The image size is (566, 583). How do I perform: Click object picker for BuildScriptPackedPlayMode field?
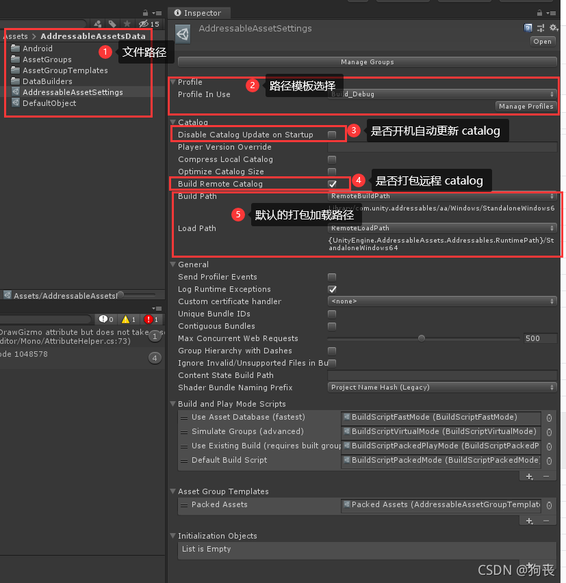pyautogui.click(x=549, y=446)
